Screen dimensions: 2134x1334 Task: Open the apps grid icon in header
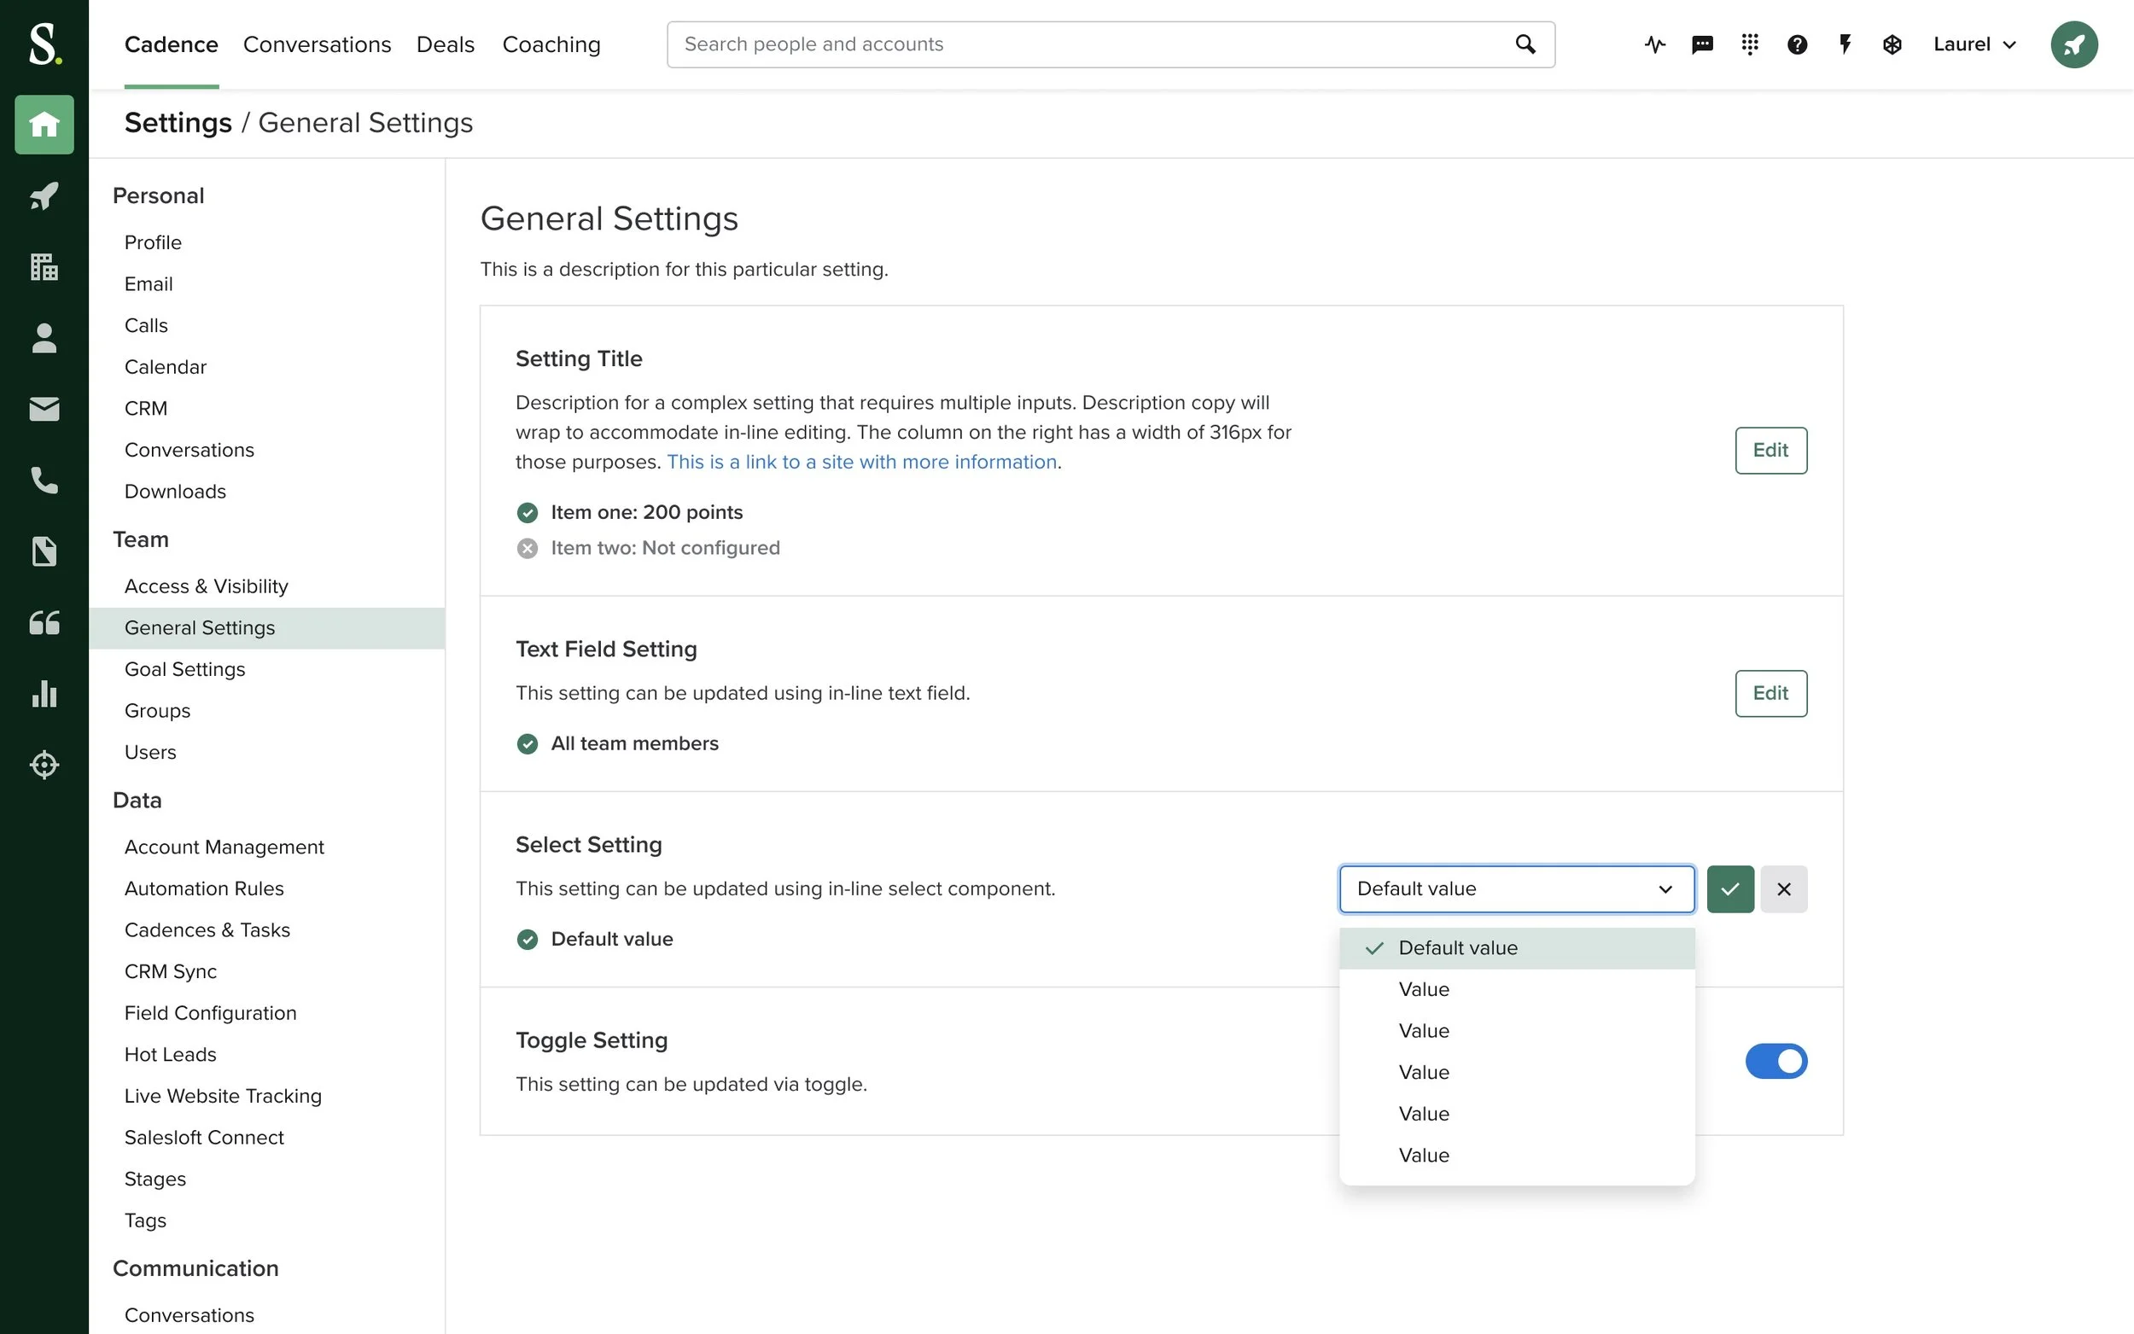coord(1749,44)
